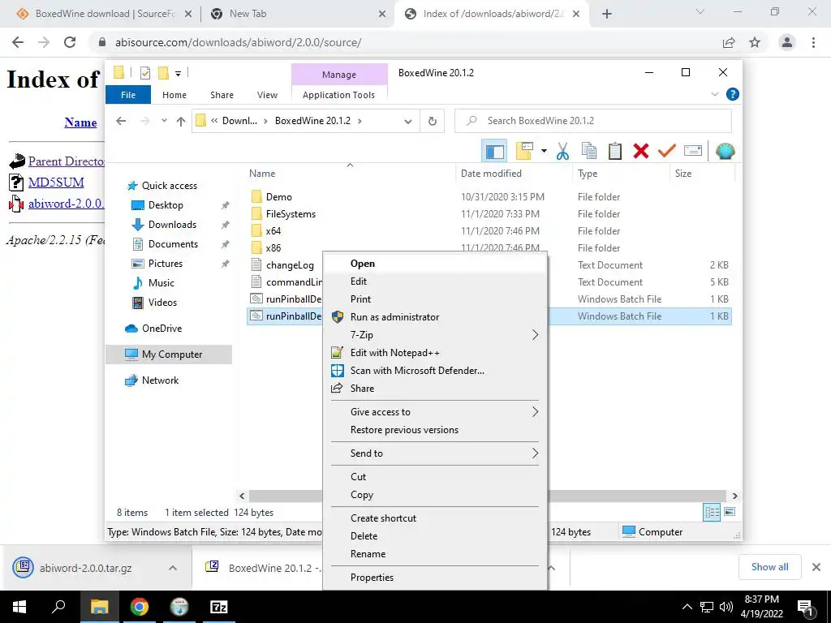Viewport: 831px width, 623px height.
Task: Open Chrome three-dot menu
Action: tap(813, 42)
